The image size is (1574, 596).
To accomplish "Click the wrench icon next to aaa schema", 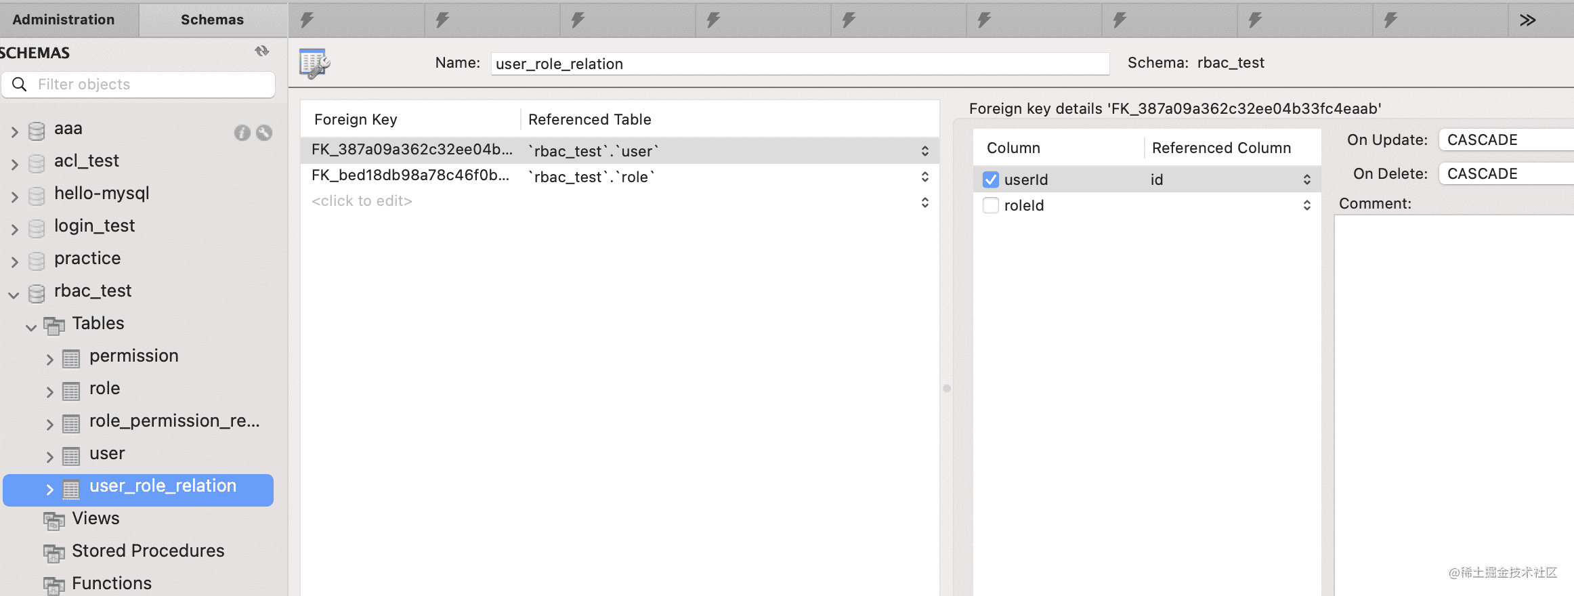I will (x=264, y=133).
